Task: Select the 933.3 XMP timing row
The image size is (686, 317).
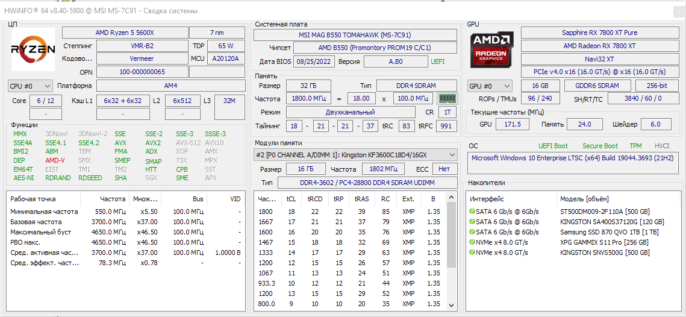Action: (x=350, y=283)
